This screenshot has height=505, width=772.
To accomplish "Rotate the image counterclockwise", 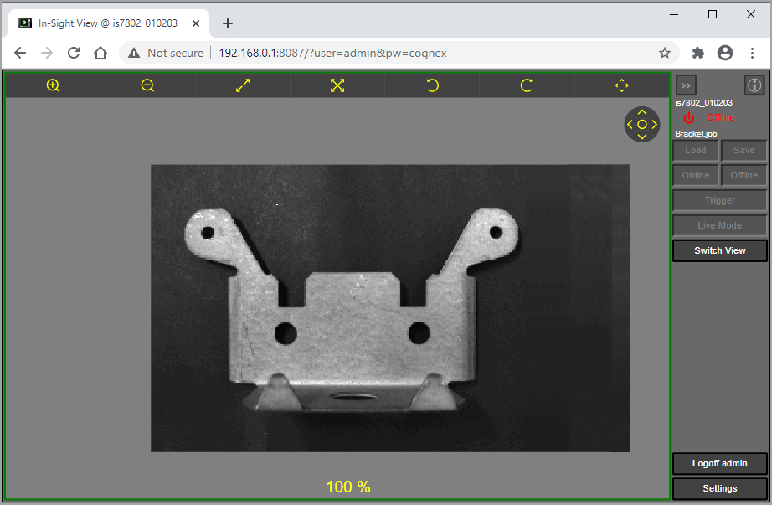I will [432, 85].
